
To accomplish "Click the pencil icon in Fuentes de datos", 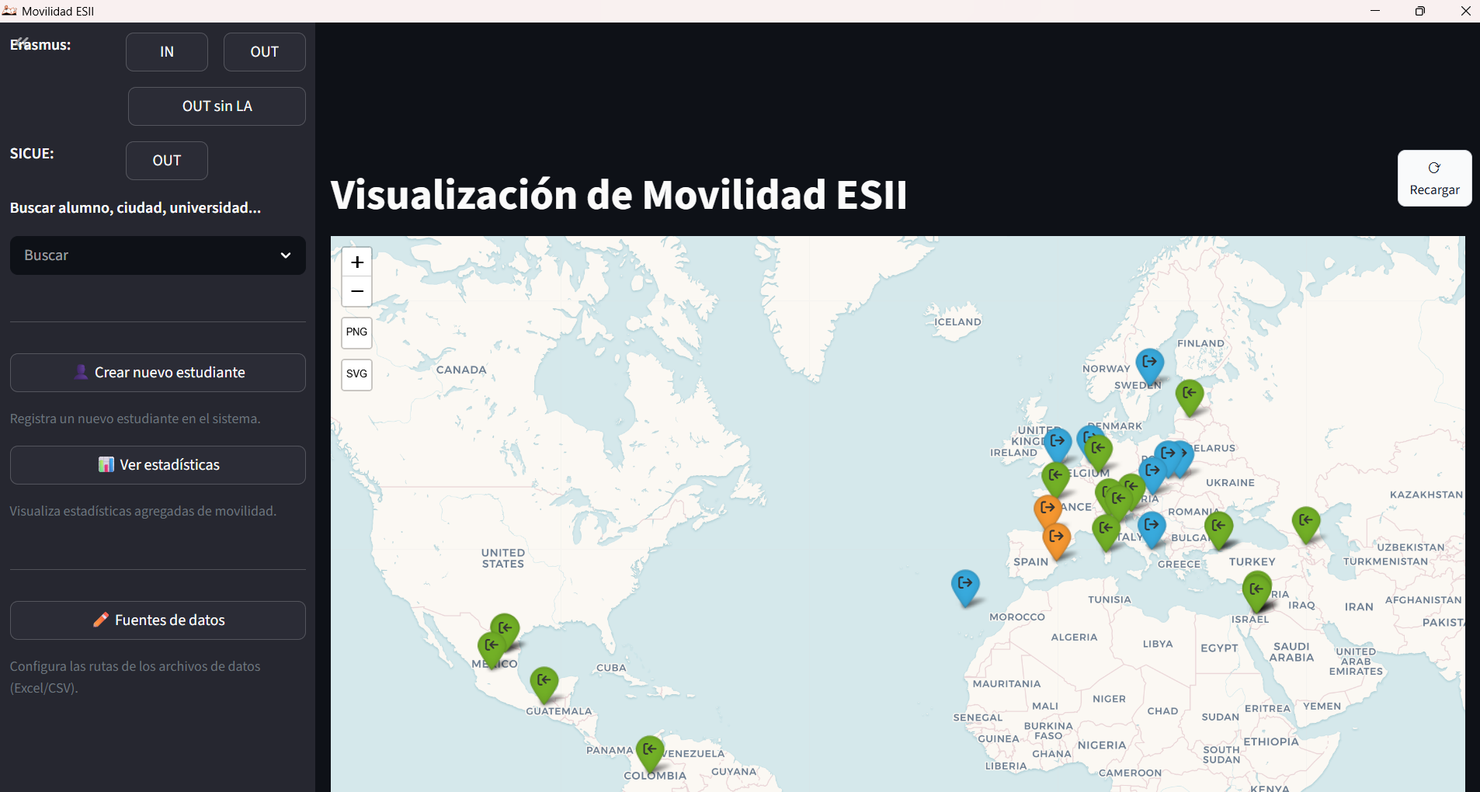I will [x=101, y=620].
